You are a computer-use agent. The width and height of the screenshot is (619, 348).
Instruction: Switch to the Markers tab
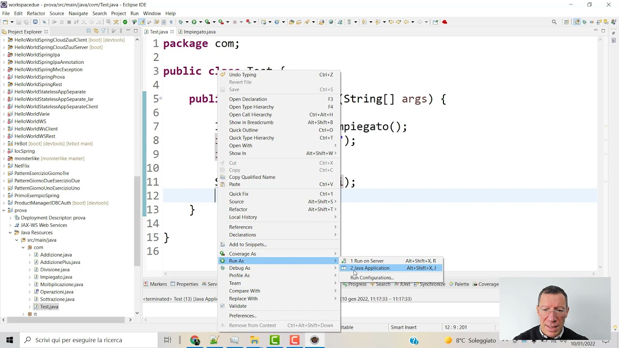(x=155, y=284)
